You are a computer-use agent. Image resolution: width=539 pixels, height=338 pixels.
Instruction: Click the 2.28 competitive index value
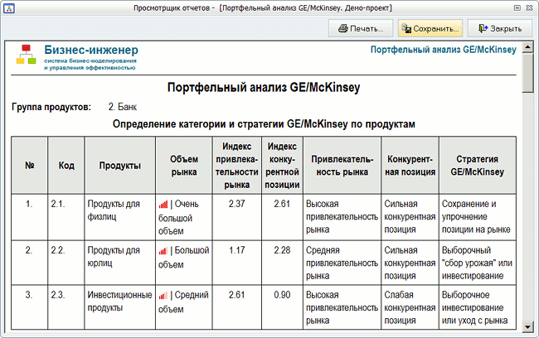pos(282,250)
